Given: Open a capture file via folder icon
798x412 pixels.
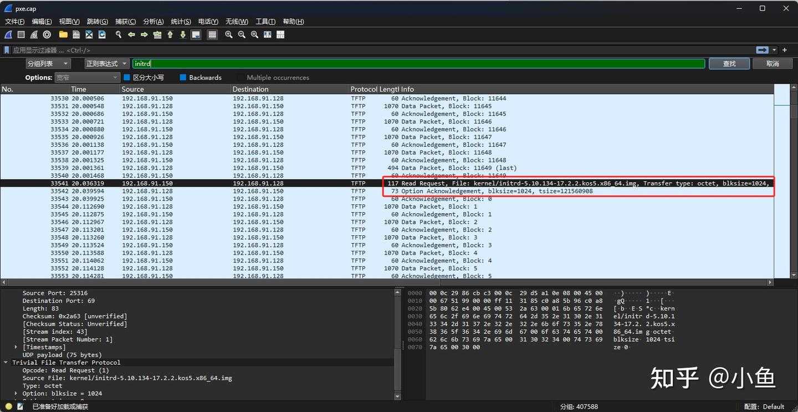Looking at the screenshot, I should point(63,35).
